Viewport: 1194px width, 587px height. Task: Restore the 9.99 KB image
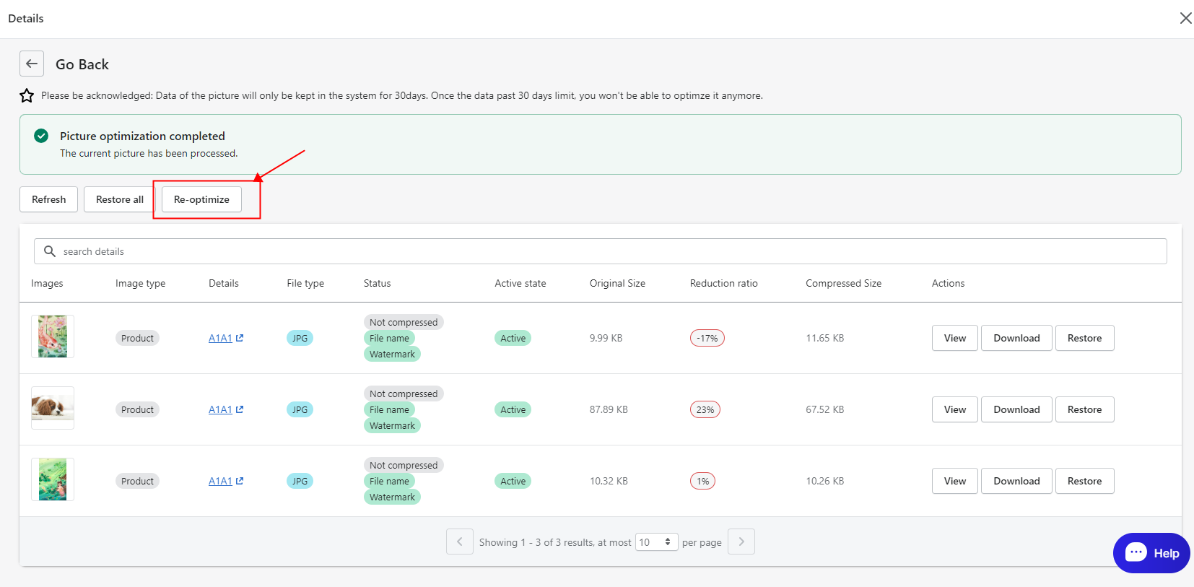(x=1084, y=338)
